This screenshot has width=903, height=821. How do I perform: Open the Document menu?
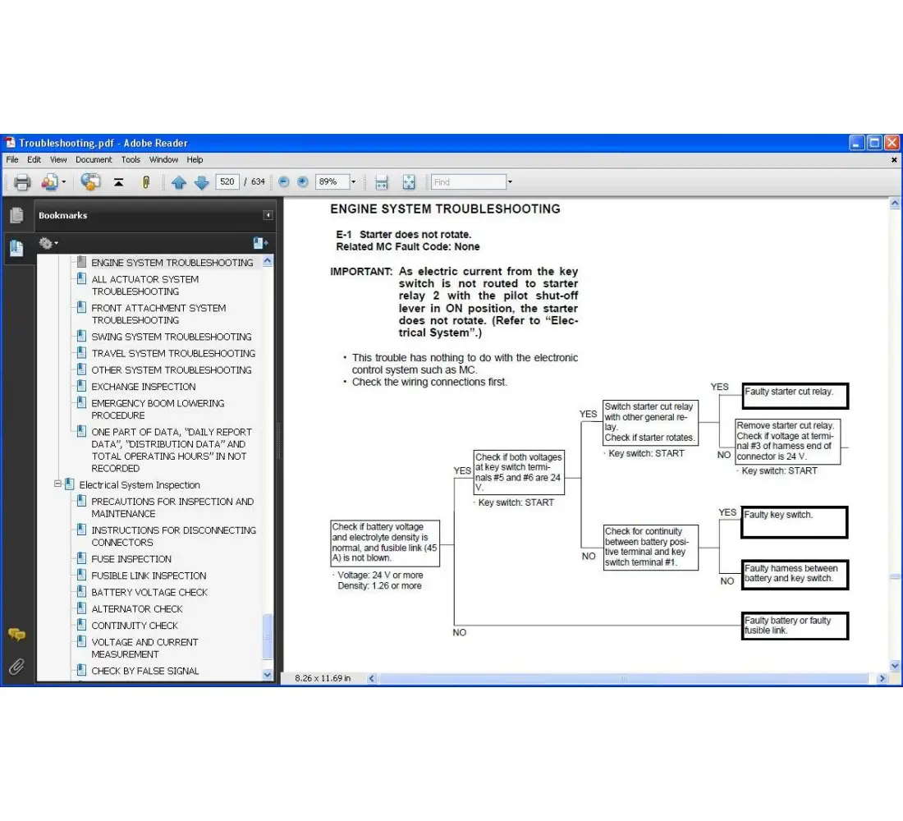tap(94, 160)
